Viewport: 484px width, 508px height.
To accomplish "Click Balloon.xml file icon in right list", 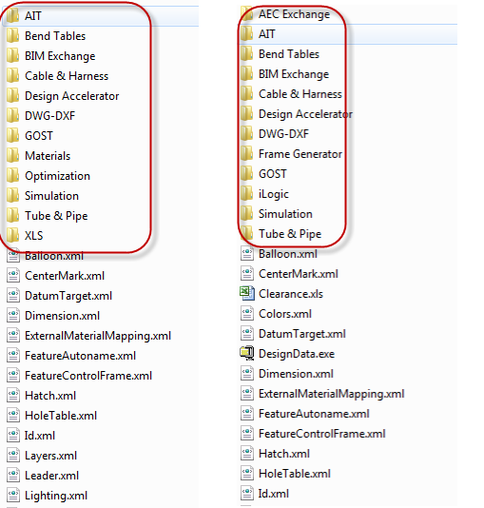I will point(247,254).
